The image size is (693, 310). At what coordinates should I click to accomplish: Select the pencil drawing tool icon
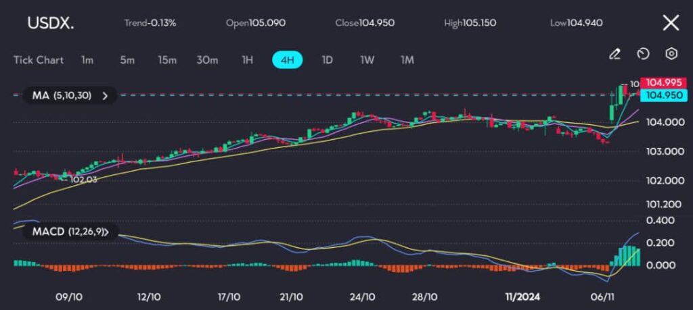pos(614,54)
